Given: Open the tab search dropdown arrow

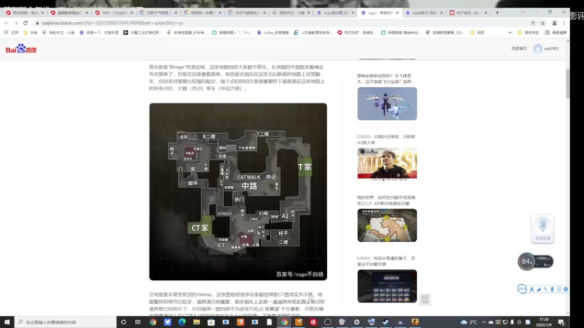Looking at the screenshot, I should [523, 12].
